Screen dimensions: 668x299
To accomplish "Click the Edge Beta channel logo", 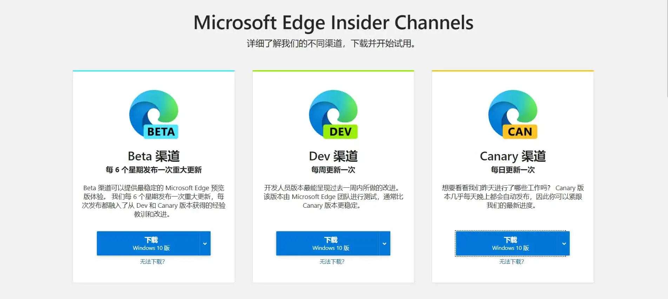I will point(153,112).
